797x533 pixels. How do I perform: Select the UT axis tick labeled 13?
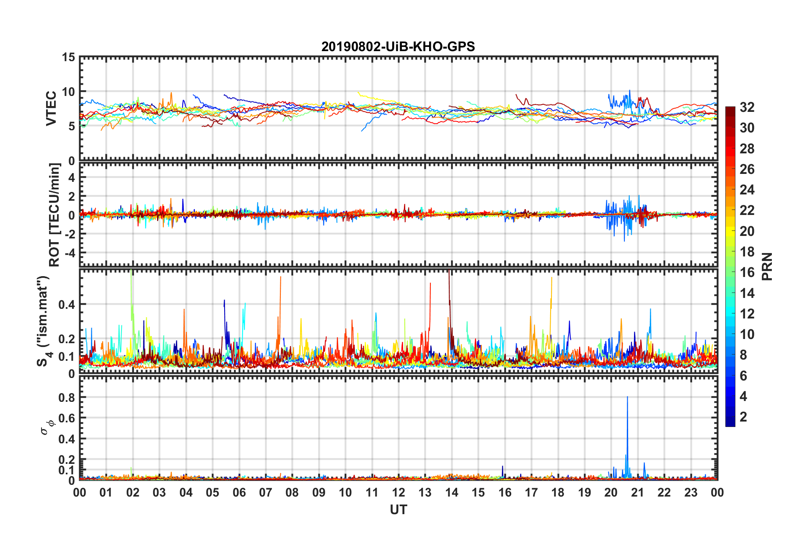[x=425, y=492]
